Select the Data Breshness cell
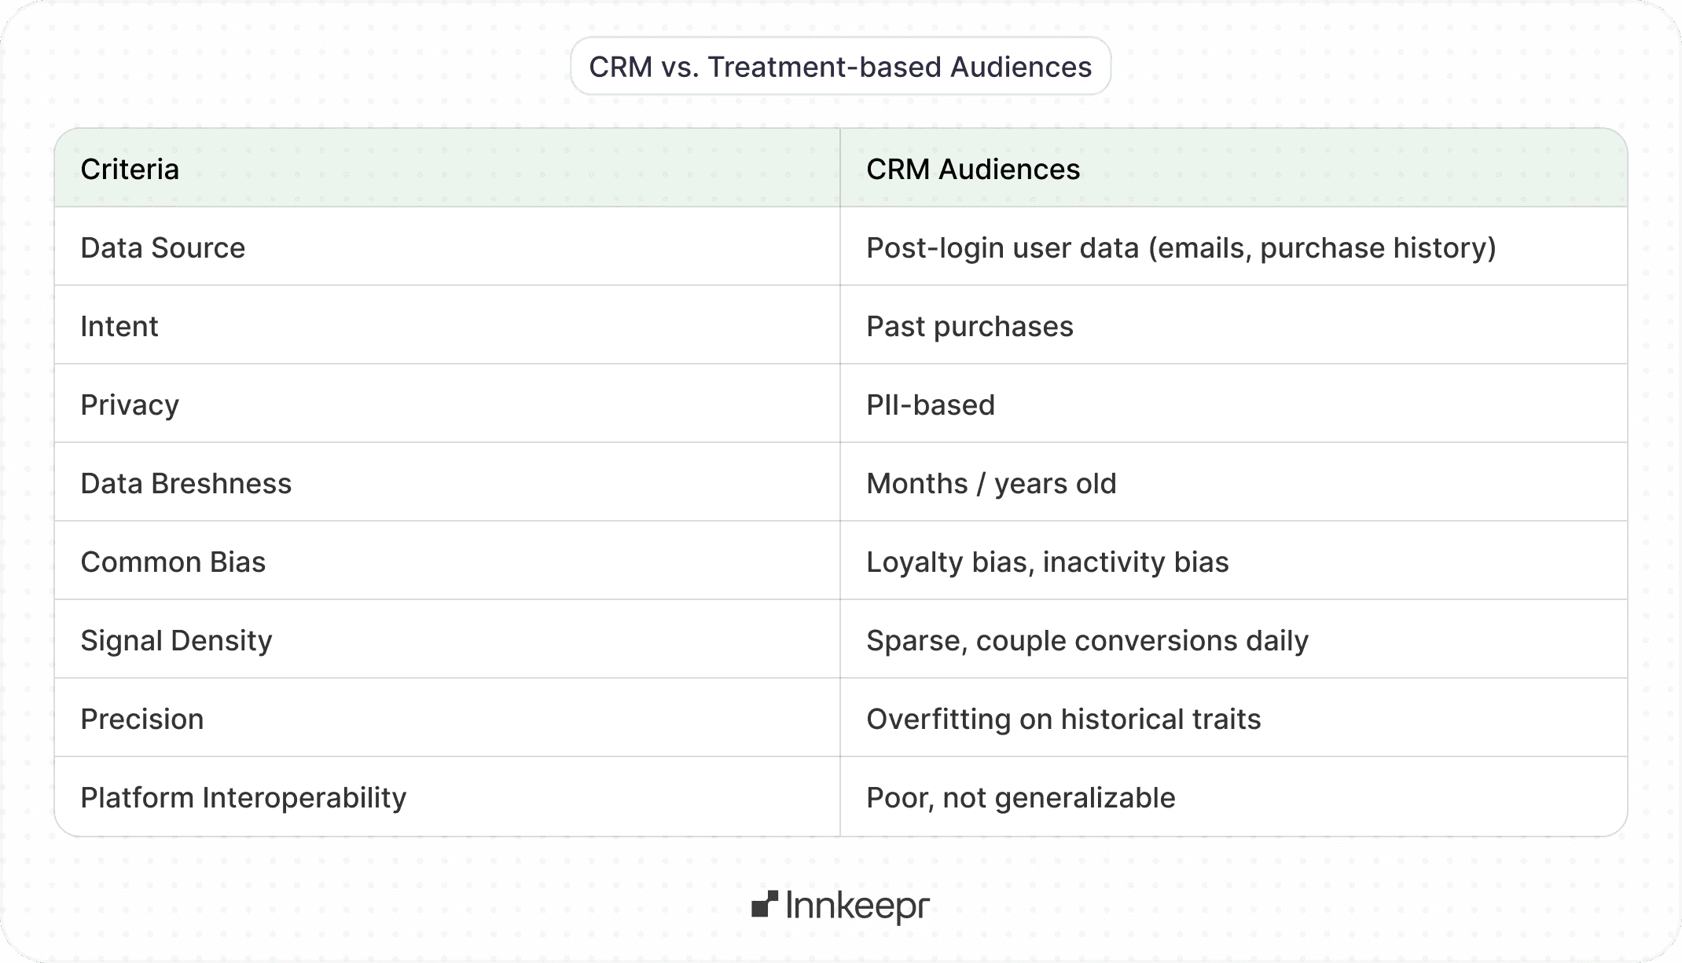This screenshot has height=963, width=1682. pyautogui.click(x=185, y=483)
